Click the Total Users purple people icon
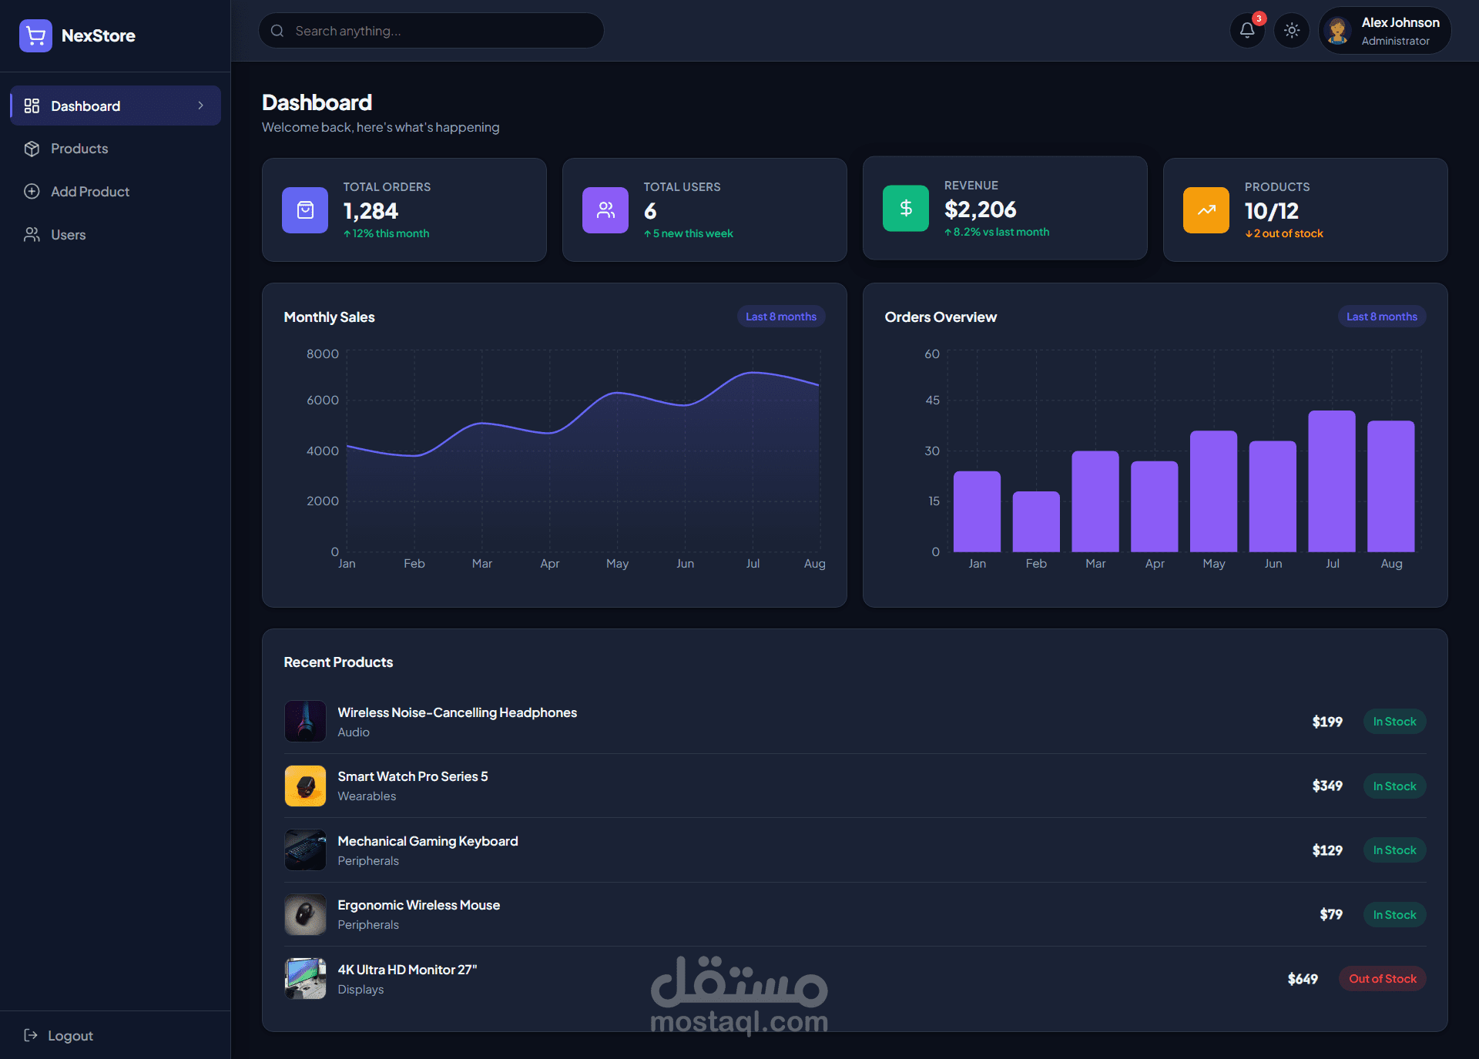The width and height of the screenshot is (1479, 1059). (x=605, y=210)
